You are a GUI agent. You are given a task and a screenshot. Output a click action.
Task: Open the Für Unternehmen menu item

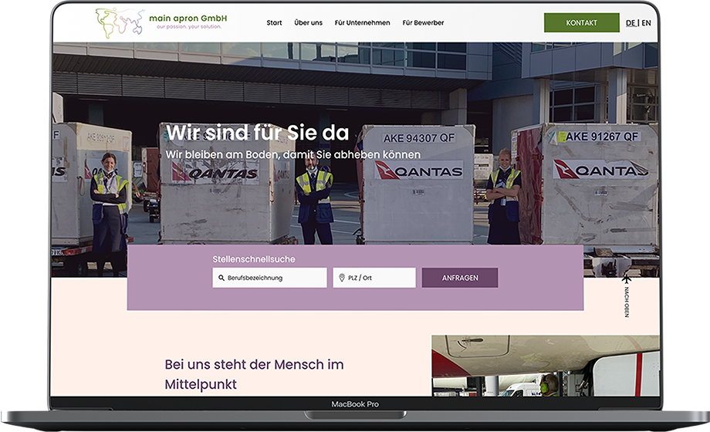pyautogui.click(x=362, y=22)
